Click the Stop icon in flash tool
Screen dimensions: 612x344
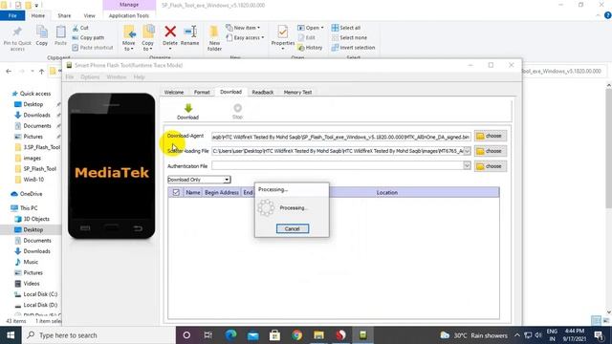237,108
